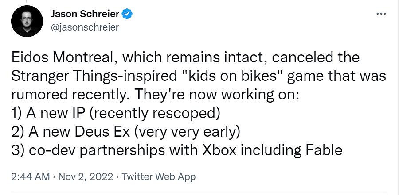
Task: Open Jason Schreier's profile avatar
Action: click(27, 21)
